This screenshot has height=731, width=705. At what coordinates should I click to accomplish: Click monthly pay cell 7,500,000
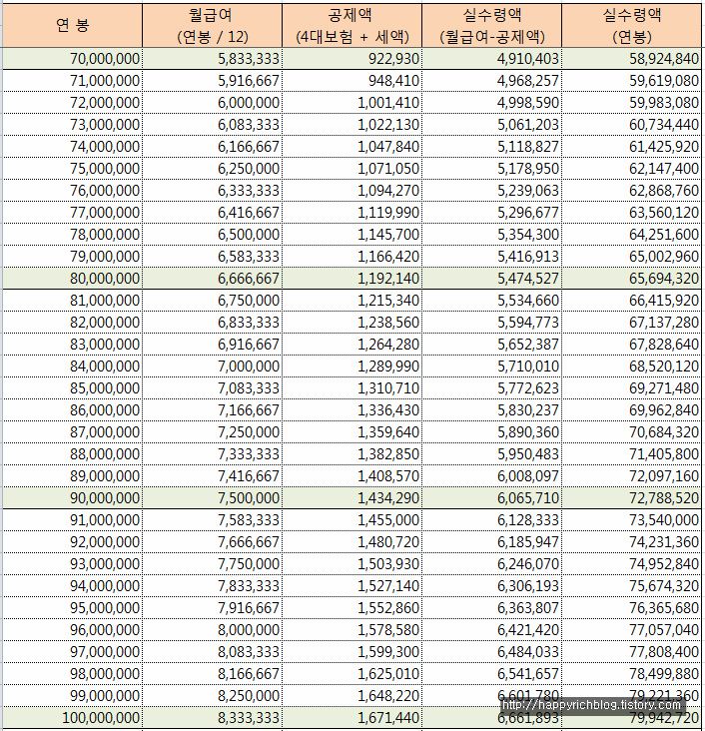[212, 498]
